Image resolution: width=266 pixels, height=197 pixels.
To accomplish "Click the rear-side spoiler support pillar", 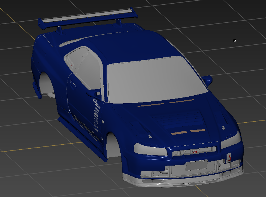I will click(60, 31).
